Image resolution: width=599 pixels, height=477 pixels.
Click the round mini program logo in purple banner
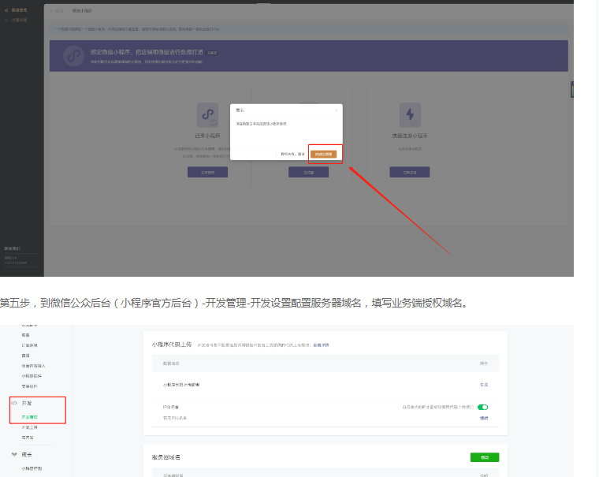point(75,56)
